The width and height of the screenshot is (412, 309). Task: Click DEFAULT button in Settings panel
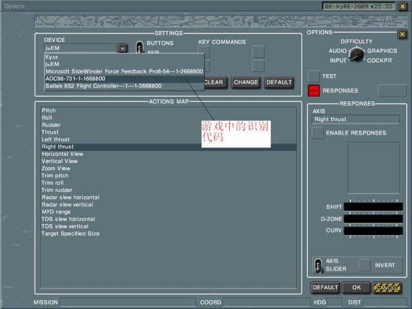tap(279, 82)
